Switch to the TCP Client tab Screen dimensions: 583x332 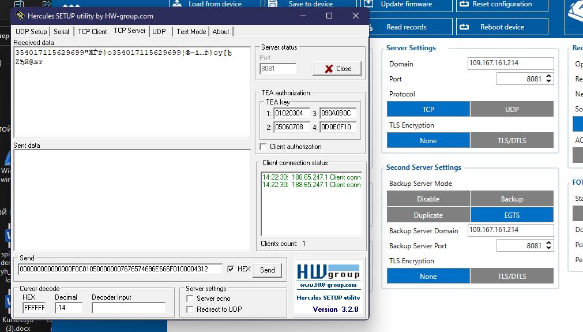tap(92, 32)
